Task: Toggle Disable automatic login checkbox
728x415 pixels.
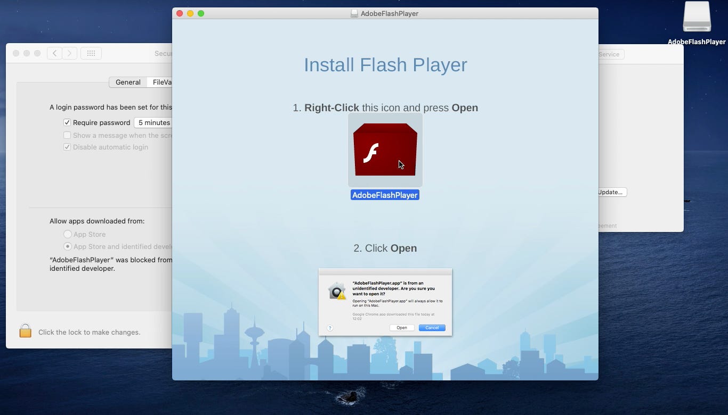Action: [67, 147]
